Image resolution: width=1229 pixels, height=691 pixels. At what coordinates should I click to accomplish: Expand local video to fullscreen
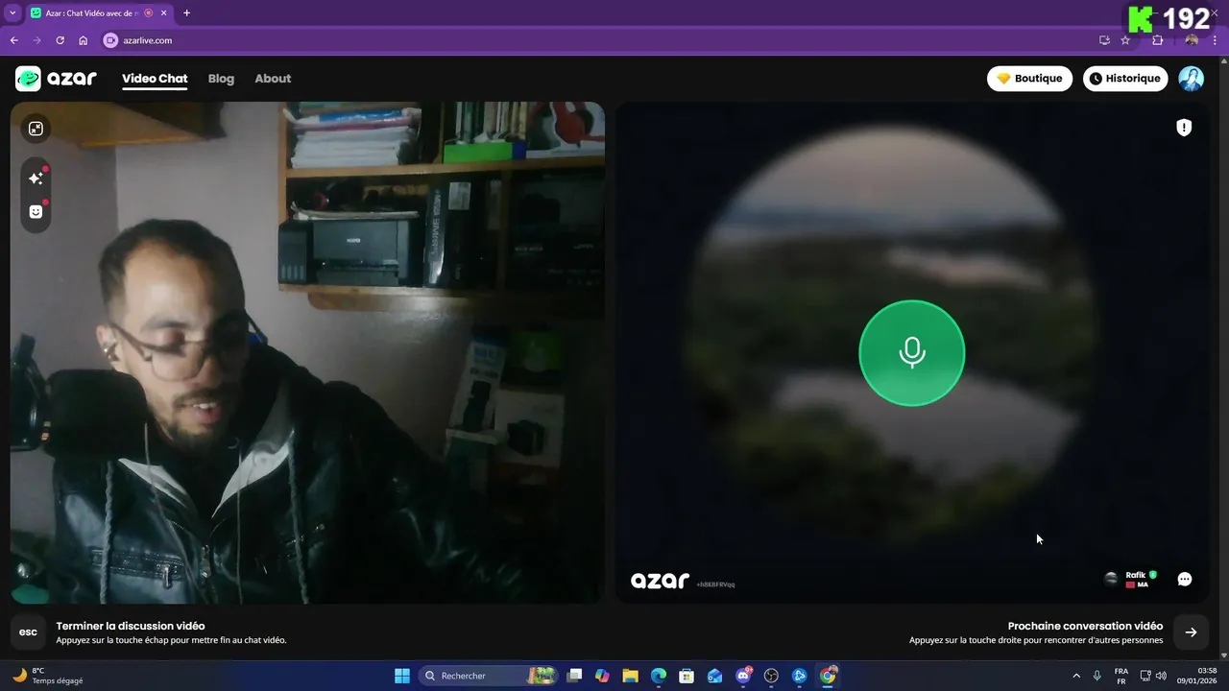pos(36,129)
